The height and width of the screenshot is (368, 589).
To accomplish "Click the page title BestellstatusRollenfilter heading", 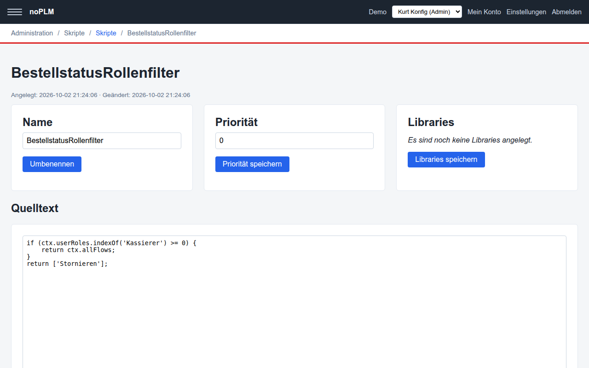I will [95, 73].
